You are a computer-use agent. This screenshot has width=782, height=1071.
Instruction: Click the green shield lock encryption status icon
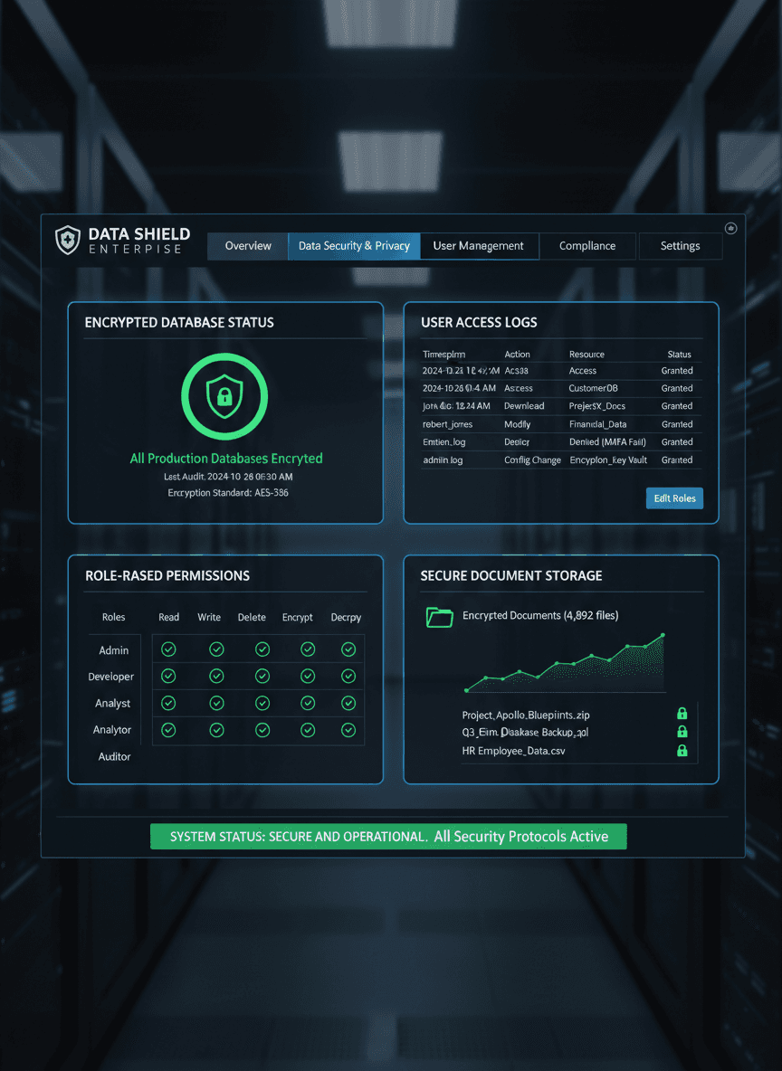click(226, 396)
